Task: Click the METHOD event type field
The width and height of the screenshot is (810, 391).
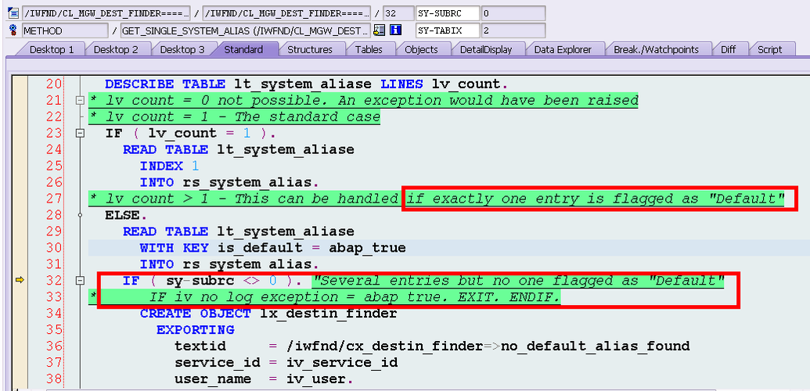Action: (x=65, y=30)
